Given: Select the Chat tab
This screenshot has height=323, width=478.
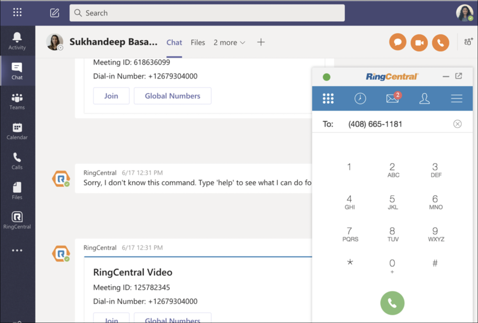Looking at the screenshot, I should (174, 42).
